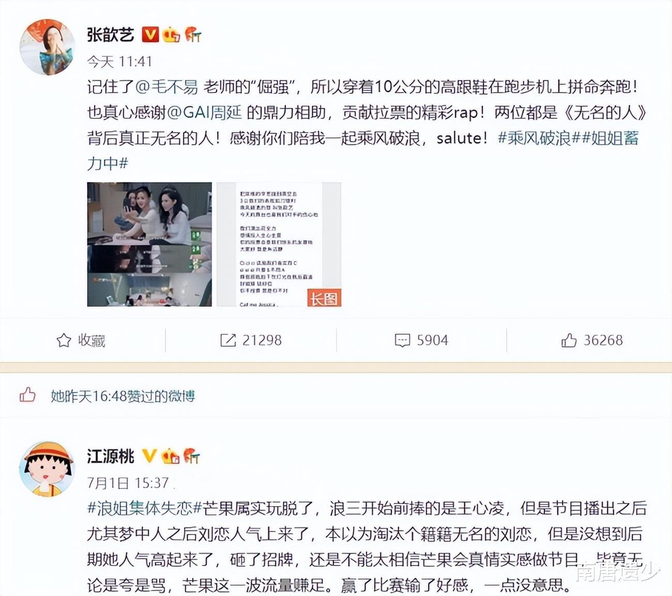Viewport: 672px width, 596px height.
Task: Open the video screenshot collage thumbnail
Action: point(149,244)
